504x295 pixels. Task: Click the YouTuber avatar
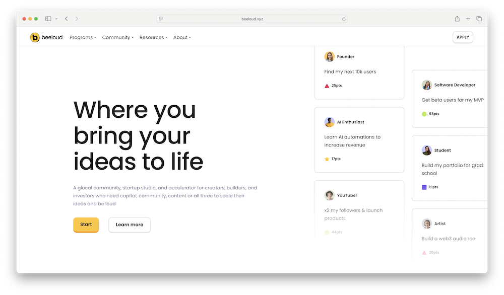pos(330,195)
